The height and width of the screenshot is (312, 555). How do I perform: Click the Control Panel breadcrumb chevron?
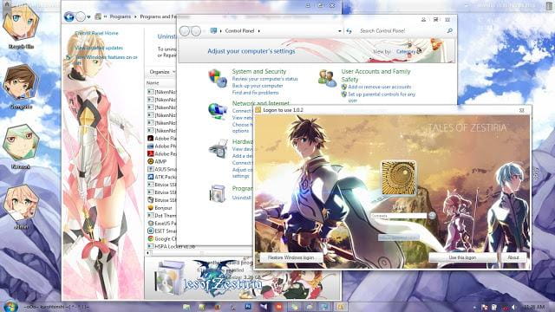(259, 31)
